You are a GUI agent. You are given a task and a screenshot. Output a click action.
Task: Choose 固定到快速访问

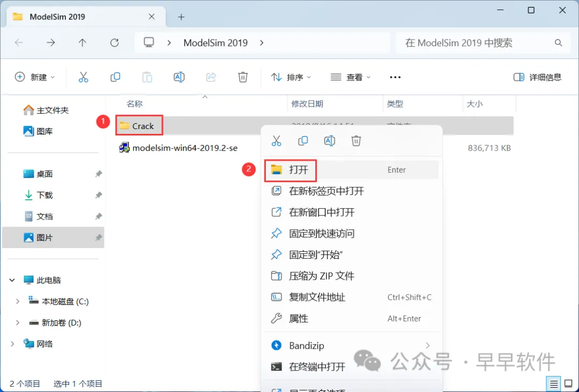351,233
